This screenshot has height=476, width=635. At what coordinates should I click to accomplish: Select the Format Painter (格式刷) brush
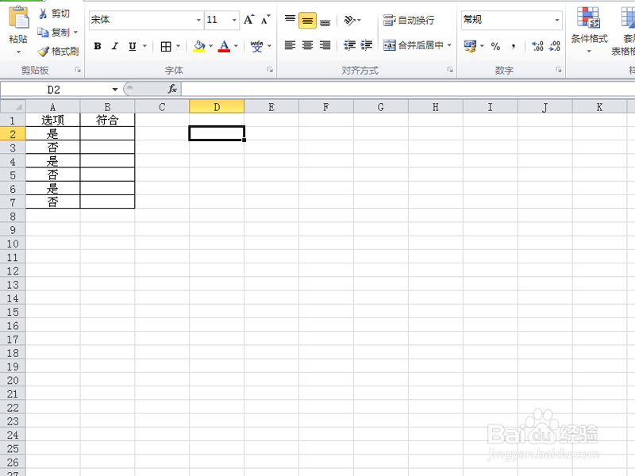click(43, 52)
